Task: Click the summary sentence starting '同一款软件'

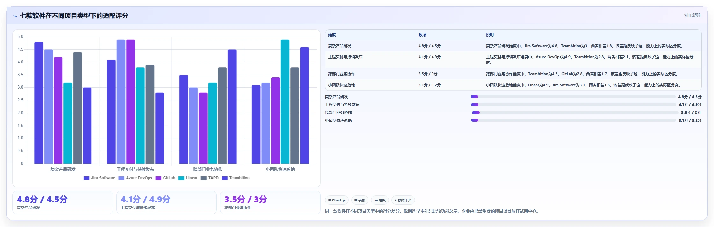Action: 432,211
